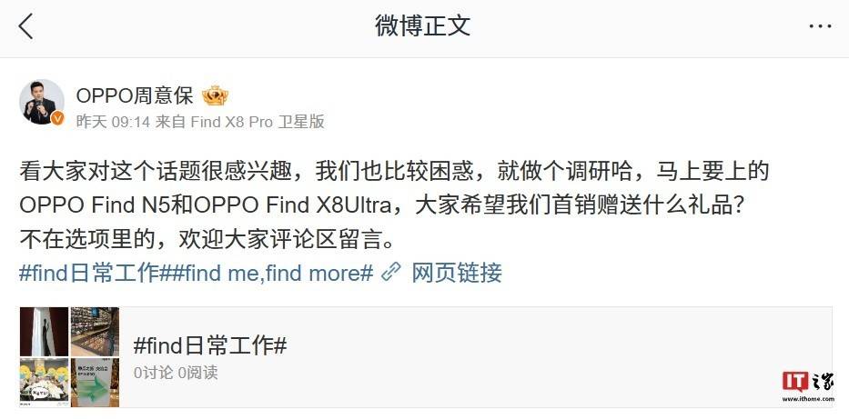Go back using the left arrow icon

coord(26,26)
